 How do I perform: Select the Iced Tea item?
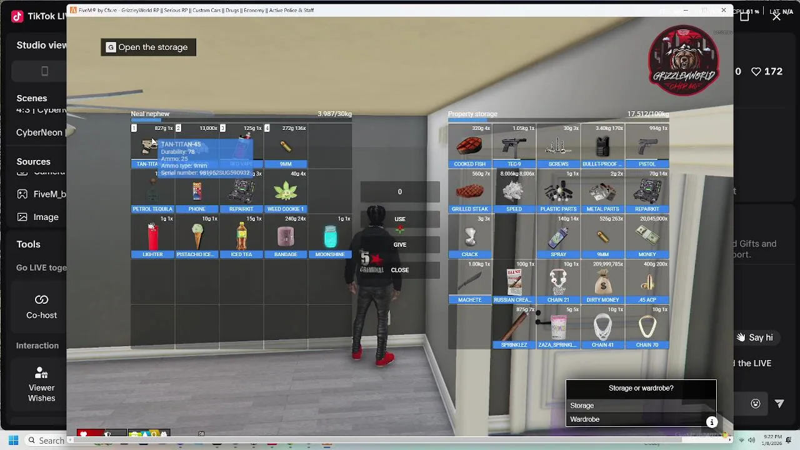tap(241, 237)
